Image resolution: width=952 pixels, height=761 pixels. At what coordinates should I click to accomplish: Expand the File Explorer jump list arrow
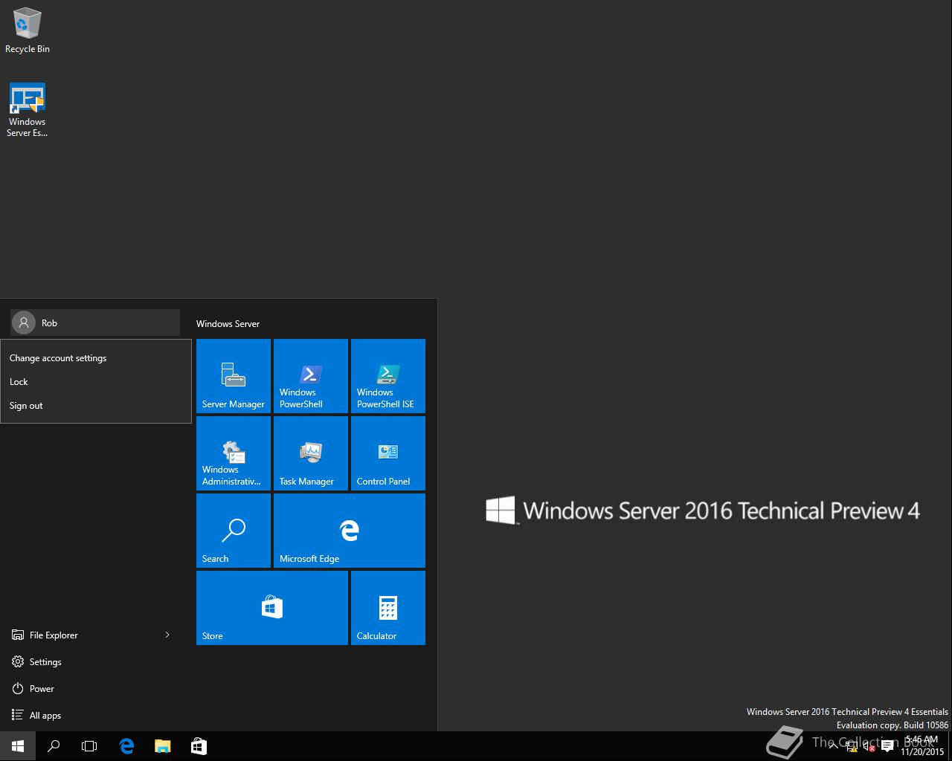(x=167, y=635)
